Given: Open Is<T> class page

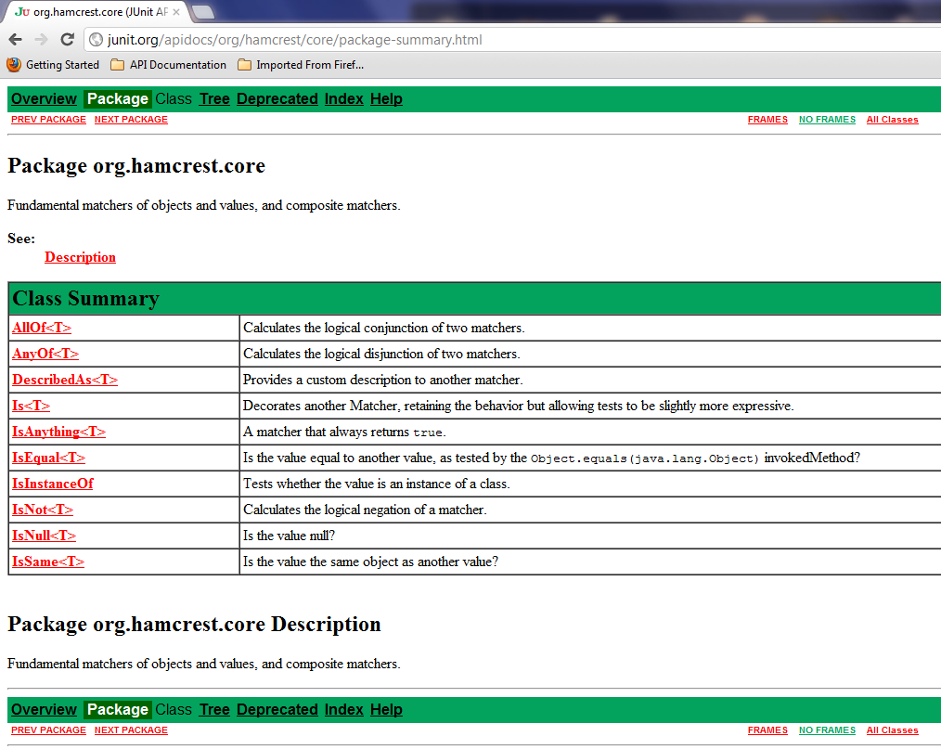Looking at the screenshot, I should (31, 406).
